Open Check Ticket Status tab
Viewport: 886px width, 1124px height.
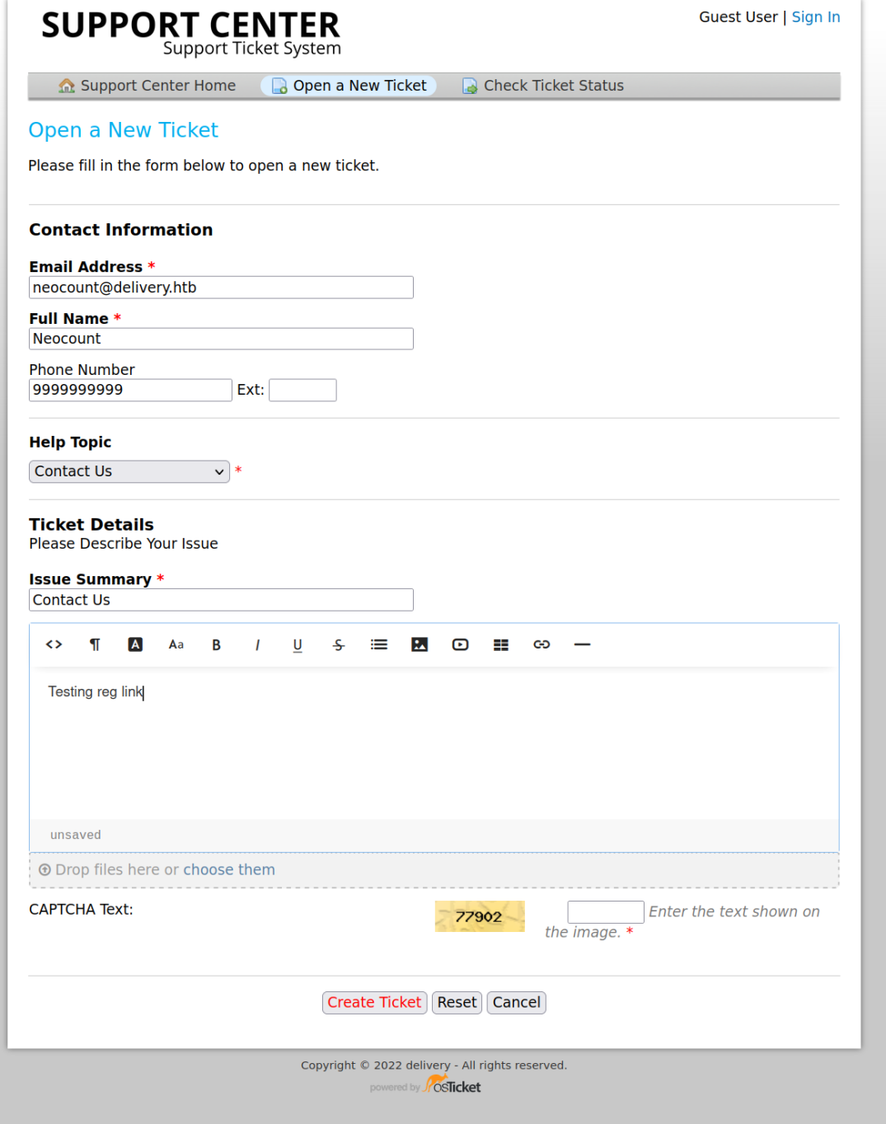543,86
